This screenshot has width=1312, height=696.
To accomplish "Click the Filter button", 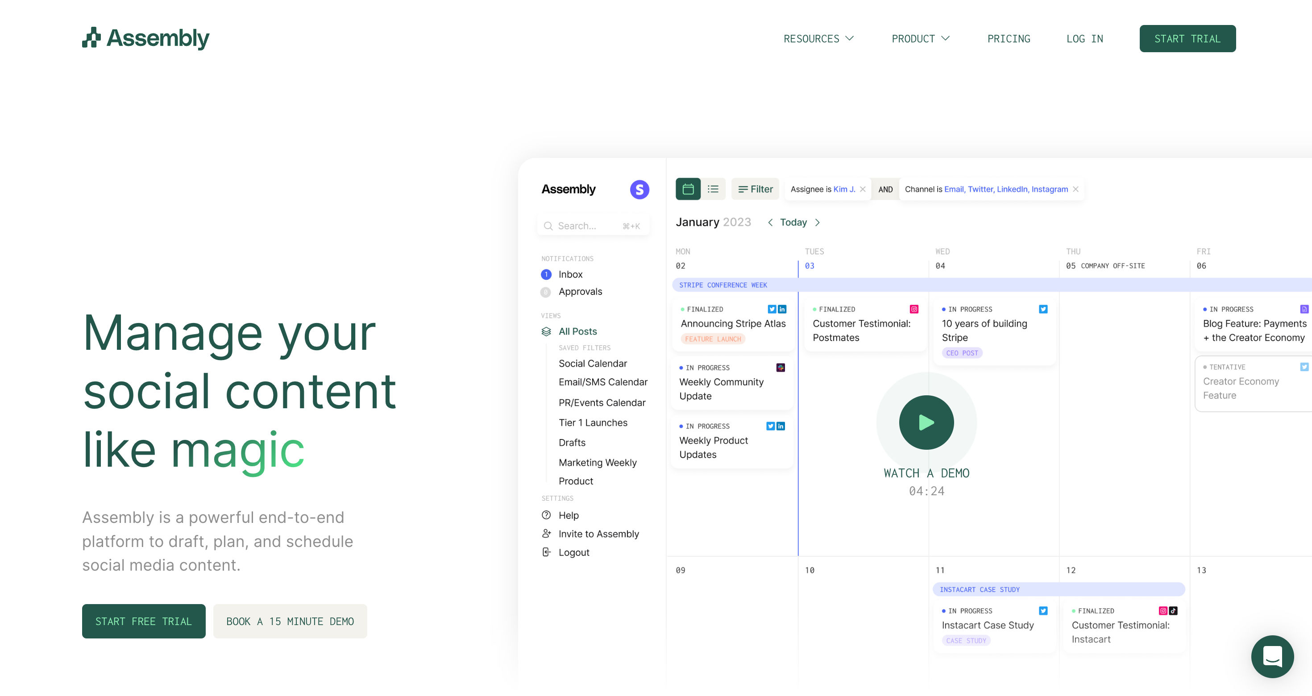I will [x=755, y=189].
